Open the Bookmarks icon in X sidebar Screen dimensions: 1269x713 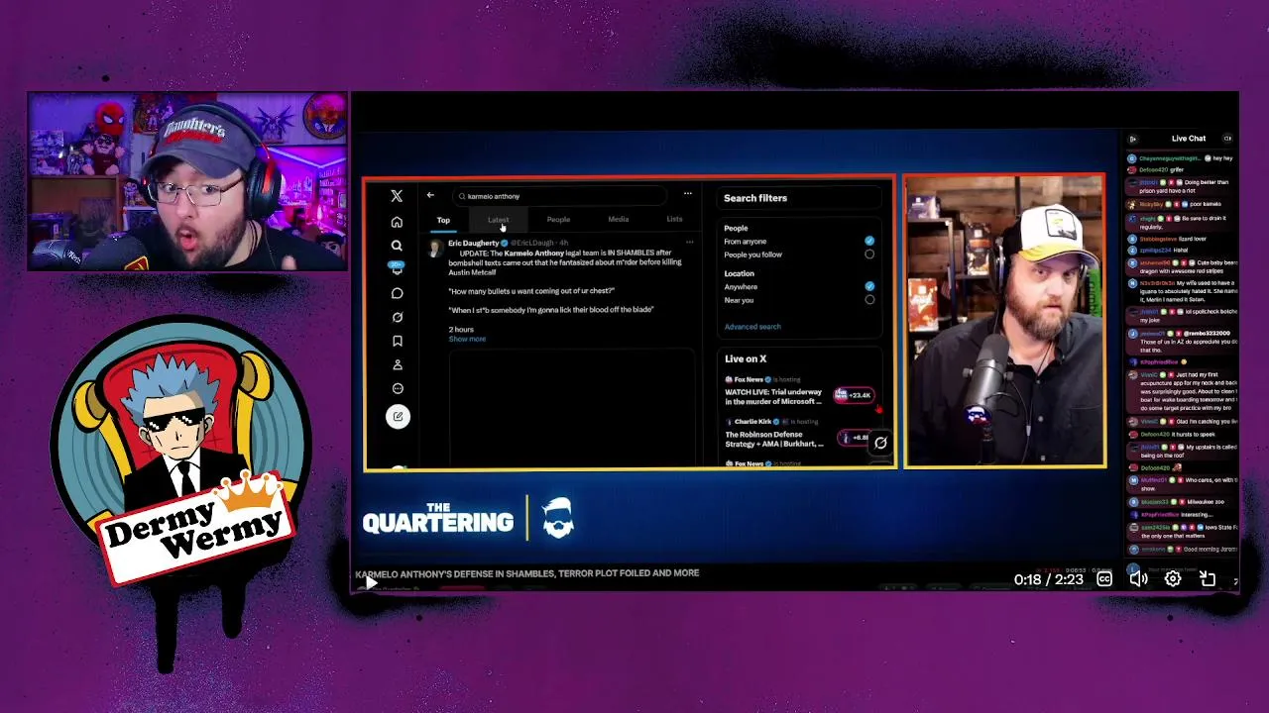click(x=397, y=341)
